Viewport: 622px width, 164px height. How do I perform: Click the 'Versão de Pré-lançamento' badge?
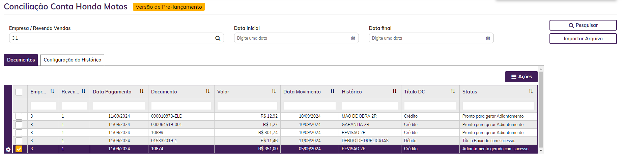pos(169,7)
